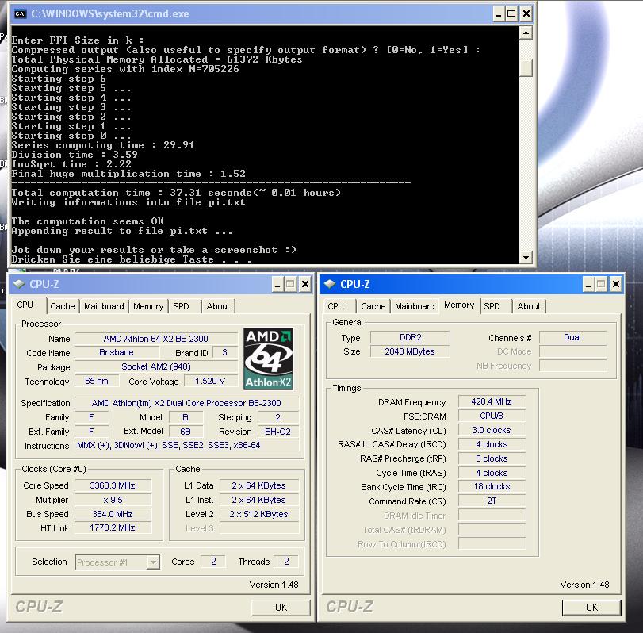Minimize the cmd.exe window
The image size is (643, 633).
(x=498, y=14)
